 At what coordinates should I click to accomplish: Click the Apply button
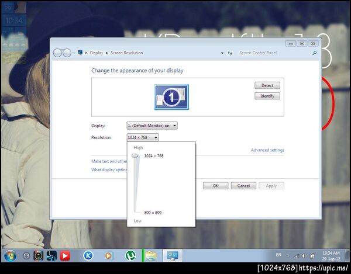click(x=271, y=186)
